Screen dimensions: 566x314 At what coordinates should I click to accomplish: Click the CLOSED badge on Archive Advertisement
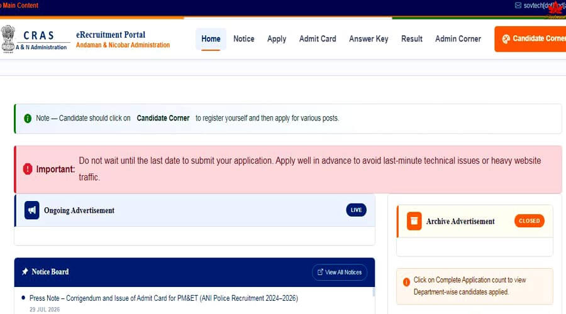pyautogui.click(x=529, y=221)
